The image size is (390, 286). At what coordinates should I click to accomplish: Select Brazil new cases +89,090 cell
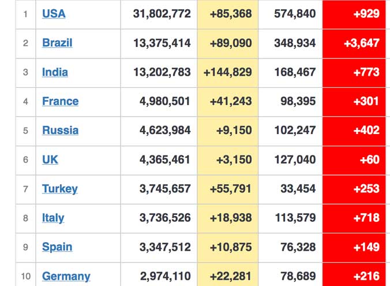pyautogui.click(x=227, y=44)
